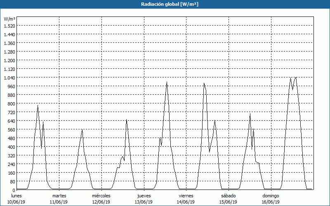Select the "320" y-axis value
Viewport: 330px width, 206px height.
tap(11, 156)
